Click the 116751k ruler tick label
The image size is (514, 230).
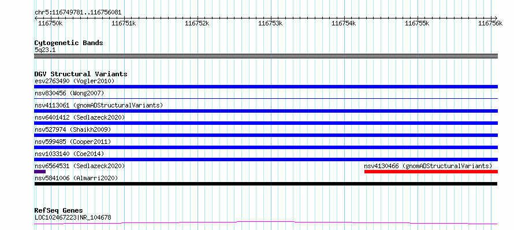point(124,23)
